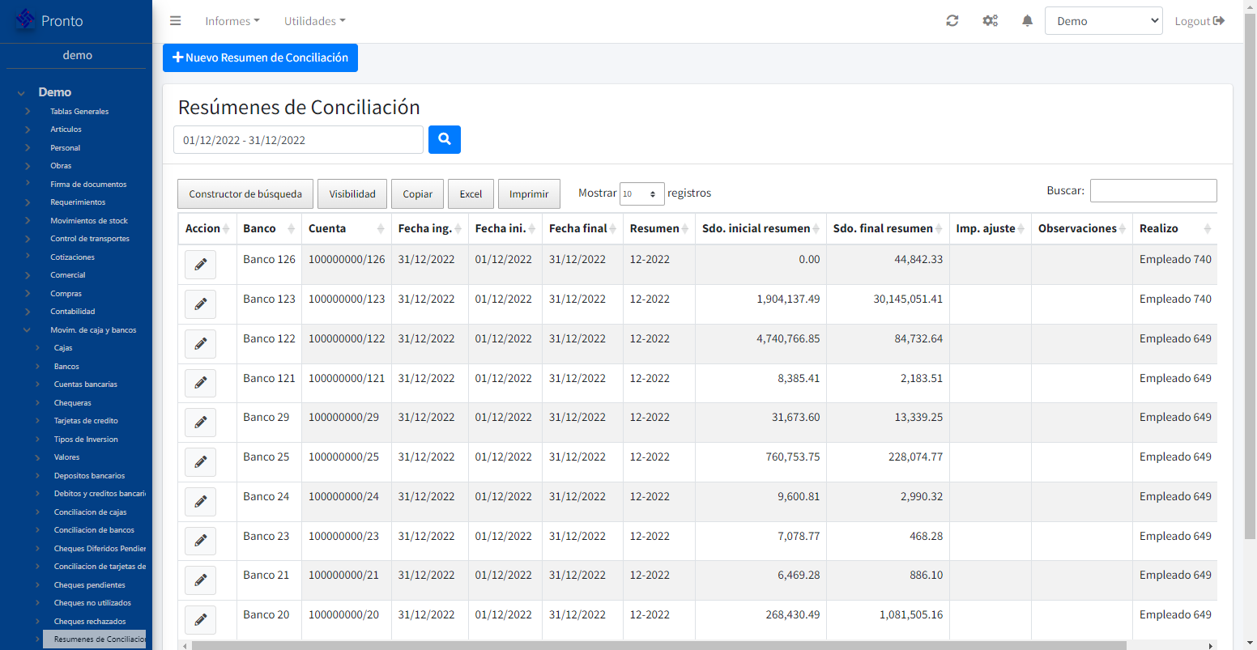Screen dimensions: 1257x650
Task: Click the blue search magnifier button
Action: click(444, 139)
